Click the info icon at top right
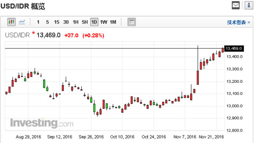Screen dimensions: 254x143 coord(249,5)
